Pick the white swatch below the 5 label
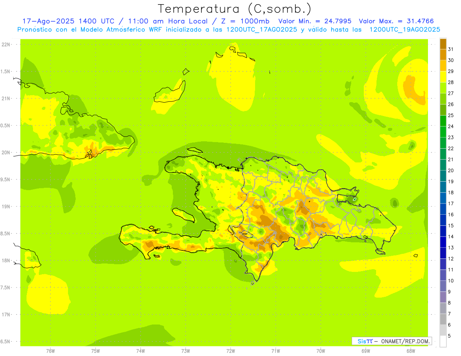Screen dimensions: 461x356 tap(443, 341)
